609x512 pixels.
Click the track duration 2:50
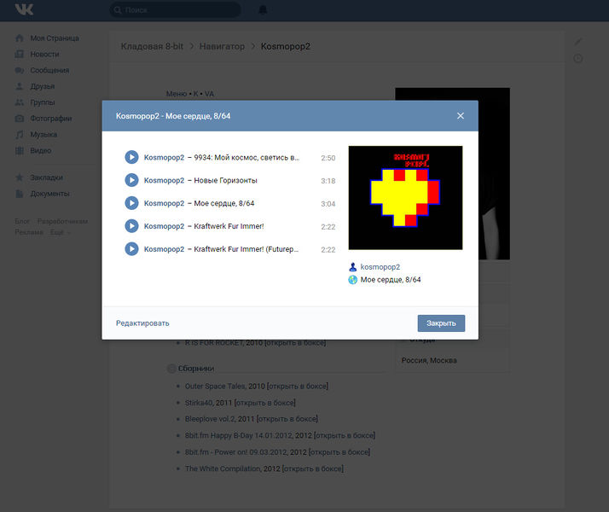coord(328,158)
